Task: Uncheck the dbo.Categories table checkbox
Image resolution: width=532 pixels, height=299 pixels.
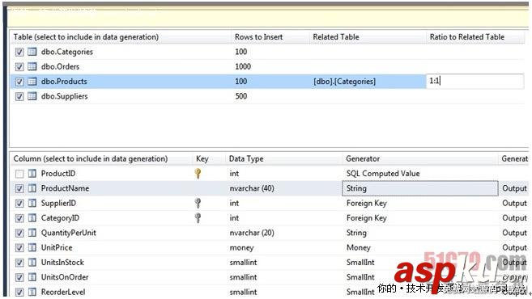Action: coord(19,53)
